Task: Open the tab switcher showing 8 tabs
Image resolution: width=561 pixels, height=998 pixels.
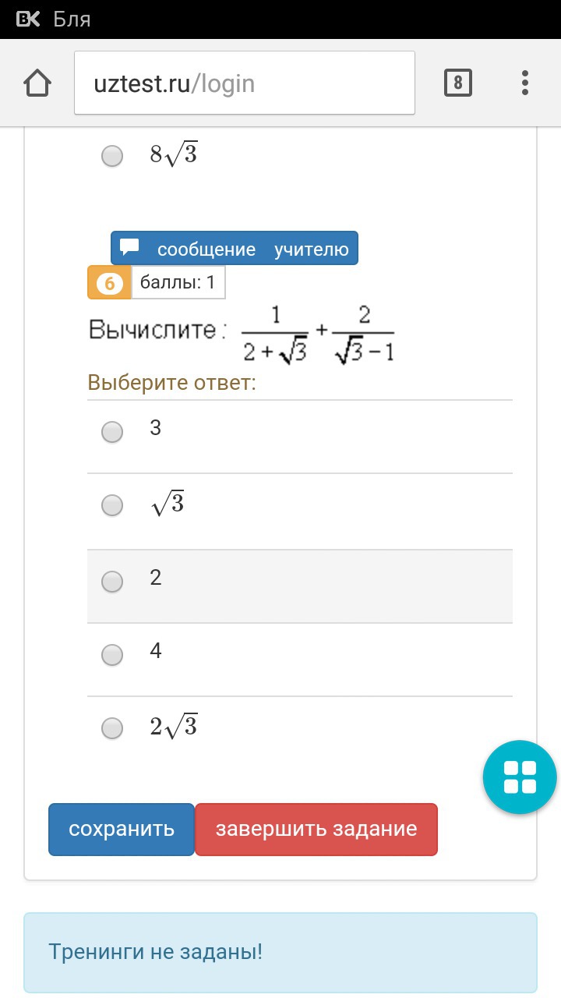Action: (x=458, y=83)
